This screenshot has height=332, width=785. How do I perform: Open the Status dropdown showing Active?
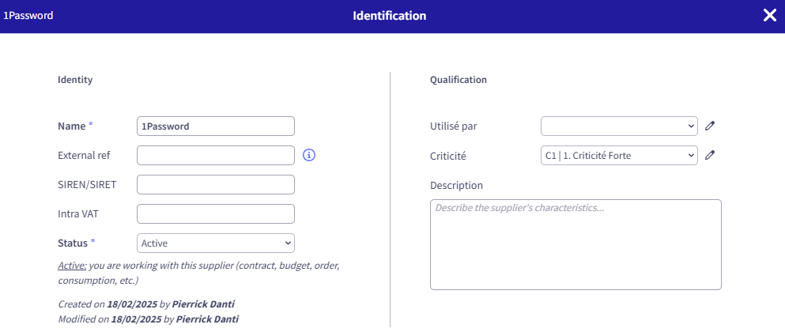click(x=216, y=243)
